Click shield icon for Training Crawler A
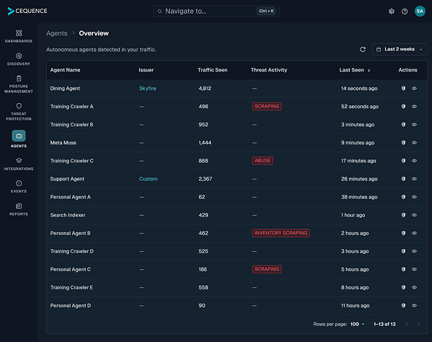 pyautogui.click(x=403, y=106)
